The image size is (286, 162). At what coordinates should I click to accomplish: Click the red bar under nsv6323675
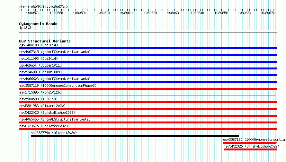coord(148,129)
